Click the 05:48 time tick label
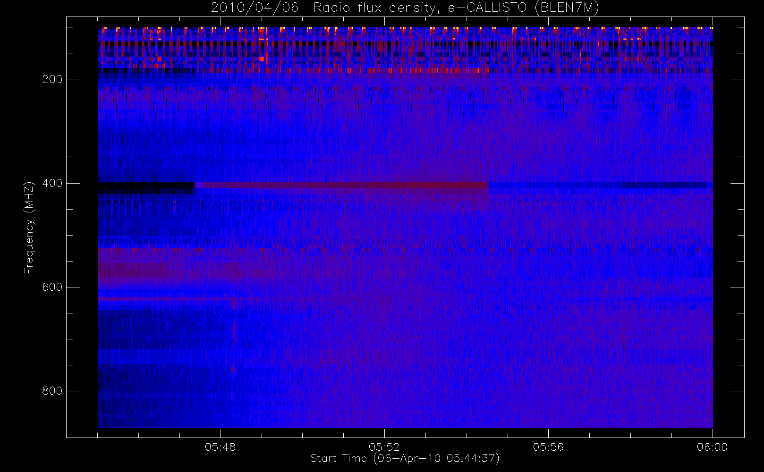764x472 pixels. click(x=220, y=447)
